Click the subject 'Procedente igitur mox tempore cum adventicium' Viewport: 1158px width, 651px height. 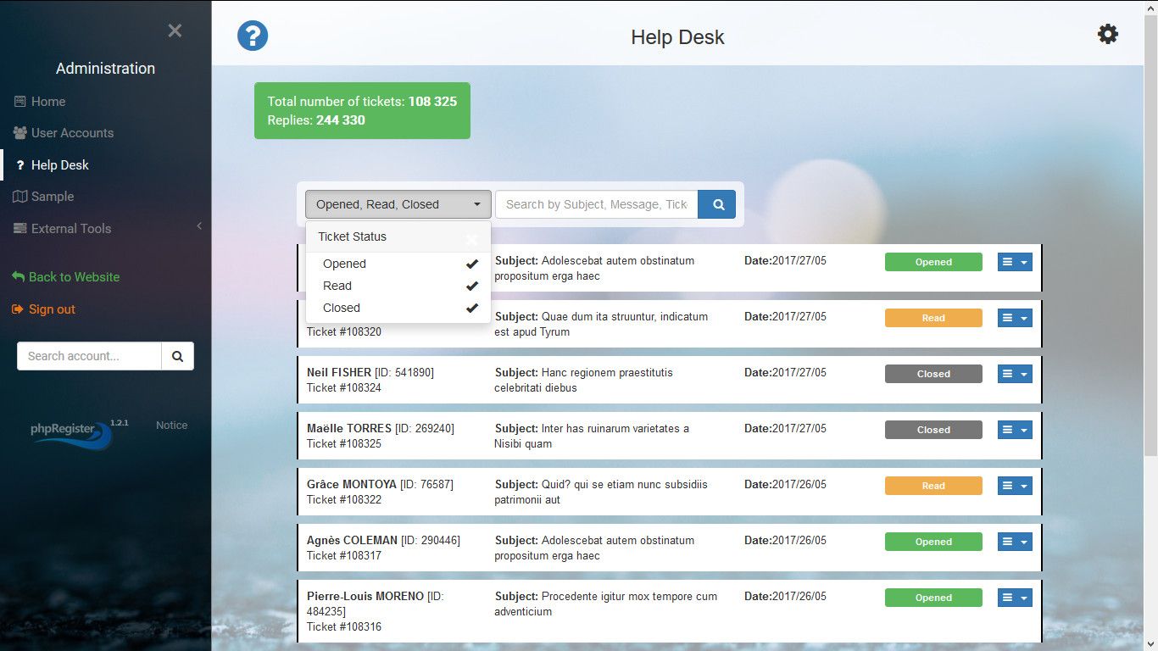(x=606, y=604)
